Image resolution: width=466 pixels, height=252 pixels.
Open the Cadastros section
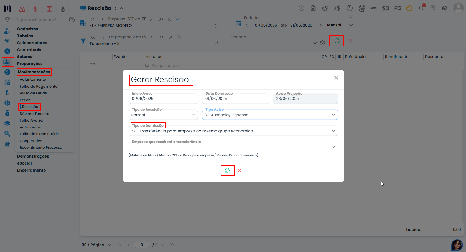coord(27,29)
